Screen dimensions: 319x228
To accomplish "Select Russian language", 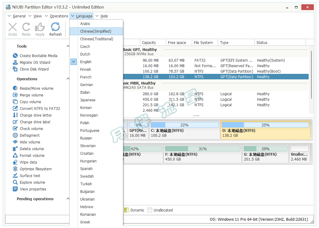I will pyautogui.click(x=96, y=138).
